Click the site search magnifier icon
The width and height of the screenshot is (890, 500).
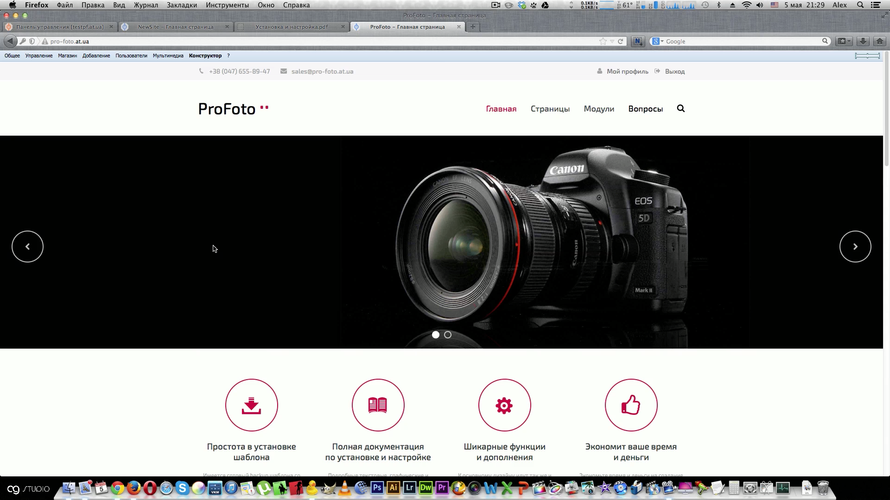pos(680,108)
